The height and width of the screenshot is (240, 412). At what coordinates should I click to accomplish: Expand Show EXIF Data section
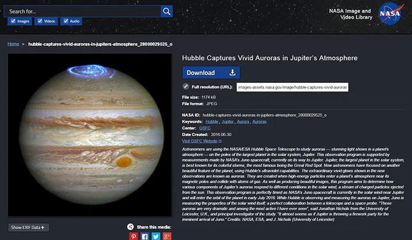tap(29, 227)
